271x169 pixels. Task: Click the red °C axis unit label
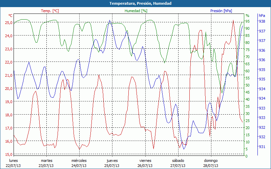pos(11,16)
